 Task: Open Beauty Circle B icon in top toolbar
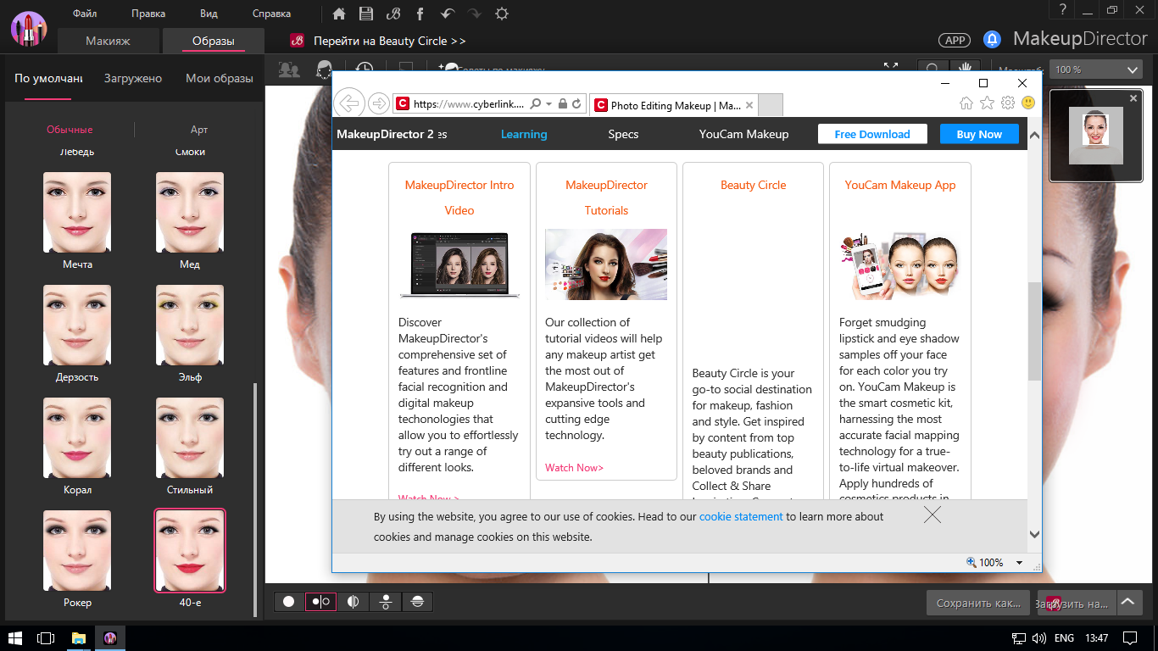[392, 14]
